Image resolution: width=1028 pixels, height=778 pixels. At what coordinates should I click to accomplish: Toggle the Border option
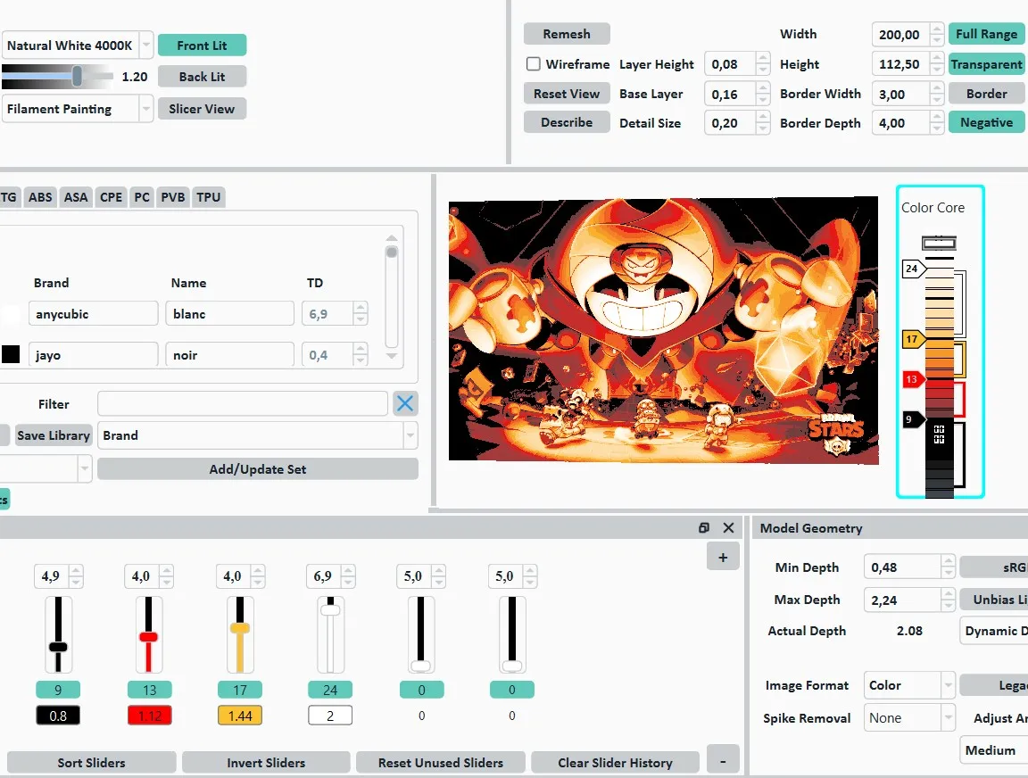(986, 94)
